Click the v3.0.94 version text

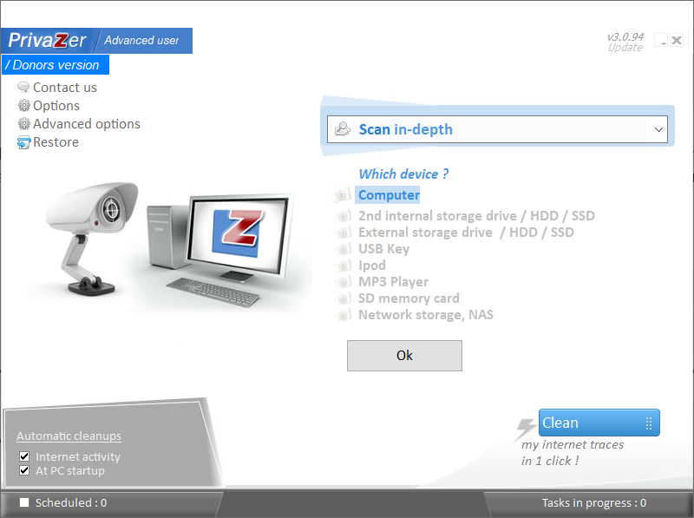pyautogui.click(x=625, y=36)
